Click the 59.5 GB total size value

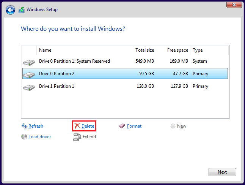pyautogui.click(x=146, y=74)
